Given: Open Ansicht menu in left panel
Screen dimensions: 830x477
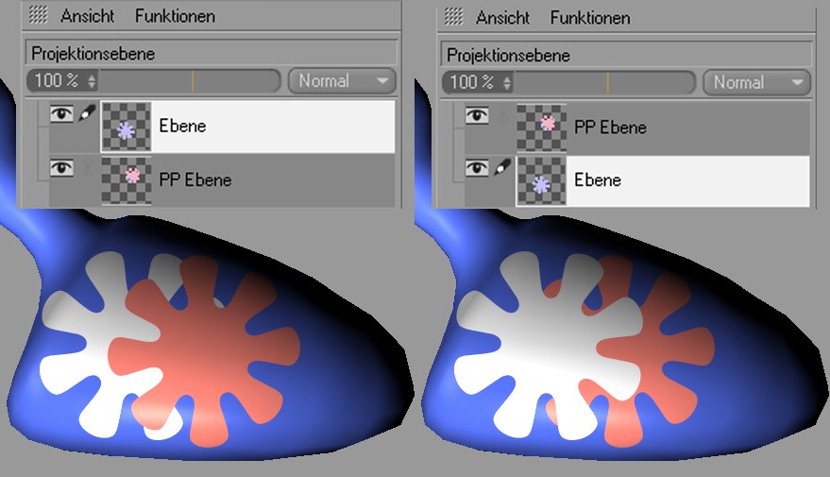Looking at the screenshot, I should 87,16.
